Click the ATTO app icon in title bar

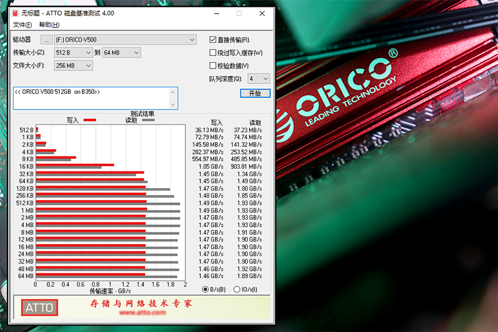tap(15, 13)
